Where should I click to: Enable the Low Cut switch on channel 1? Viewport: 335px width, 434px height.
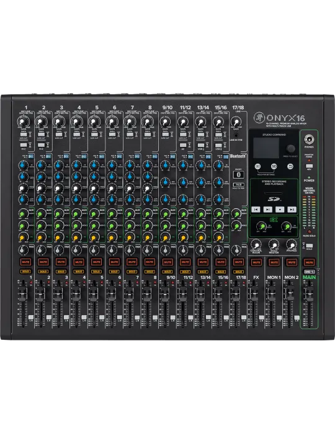(x=23, y=135)
